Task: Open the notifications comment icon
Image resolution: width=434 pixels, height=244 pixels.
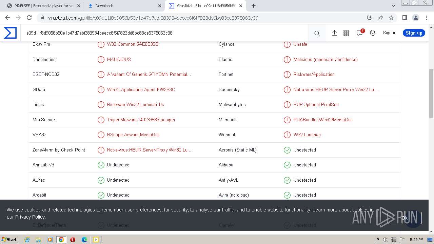Action: [359, 33]
